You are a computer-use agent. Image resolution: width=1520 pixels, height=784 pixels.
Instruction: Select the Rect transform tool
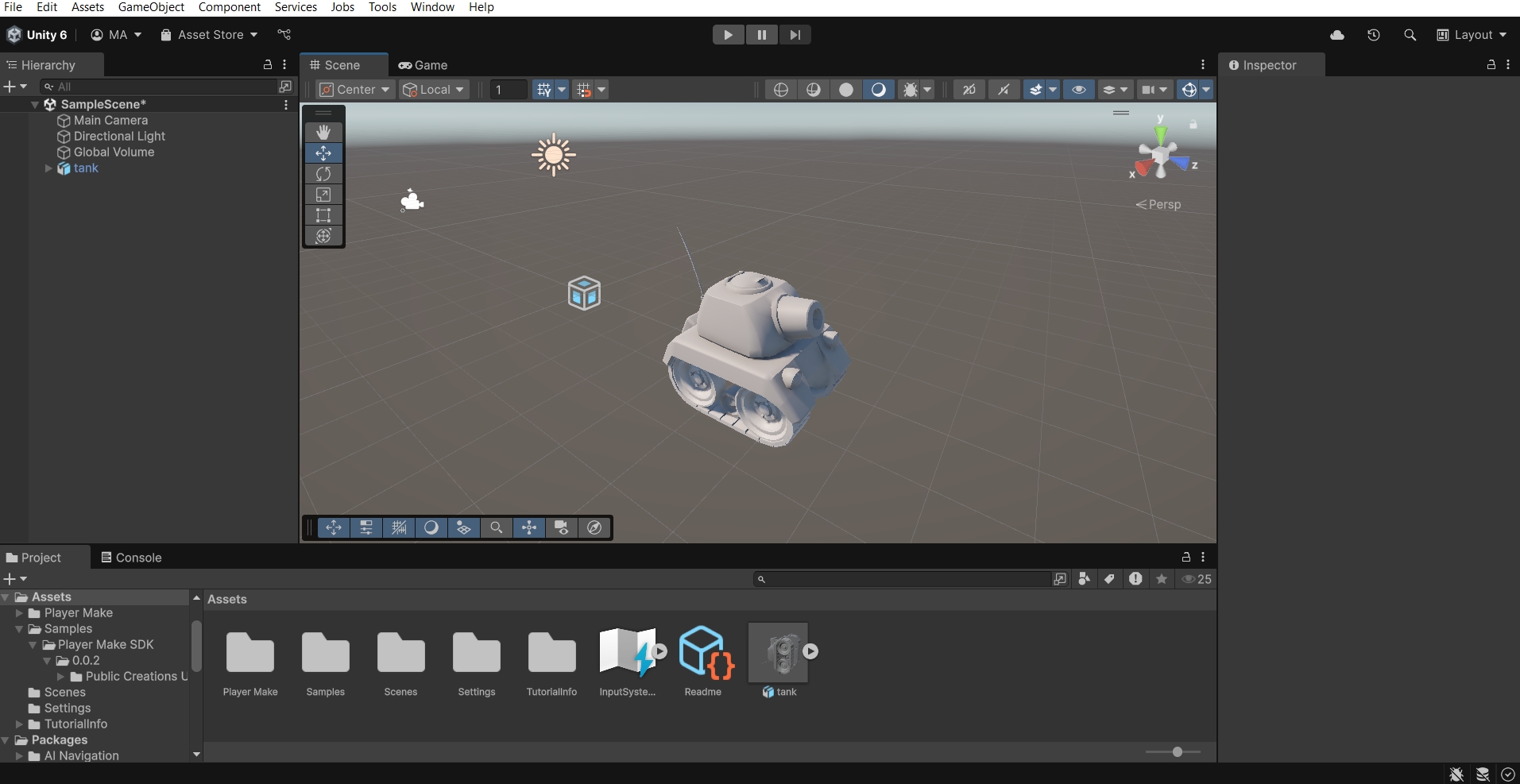(x=323, y=215)
